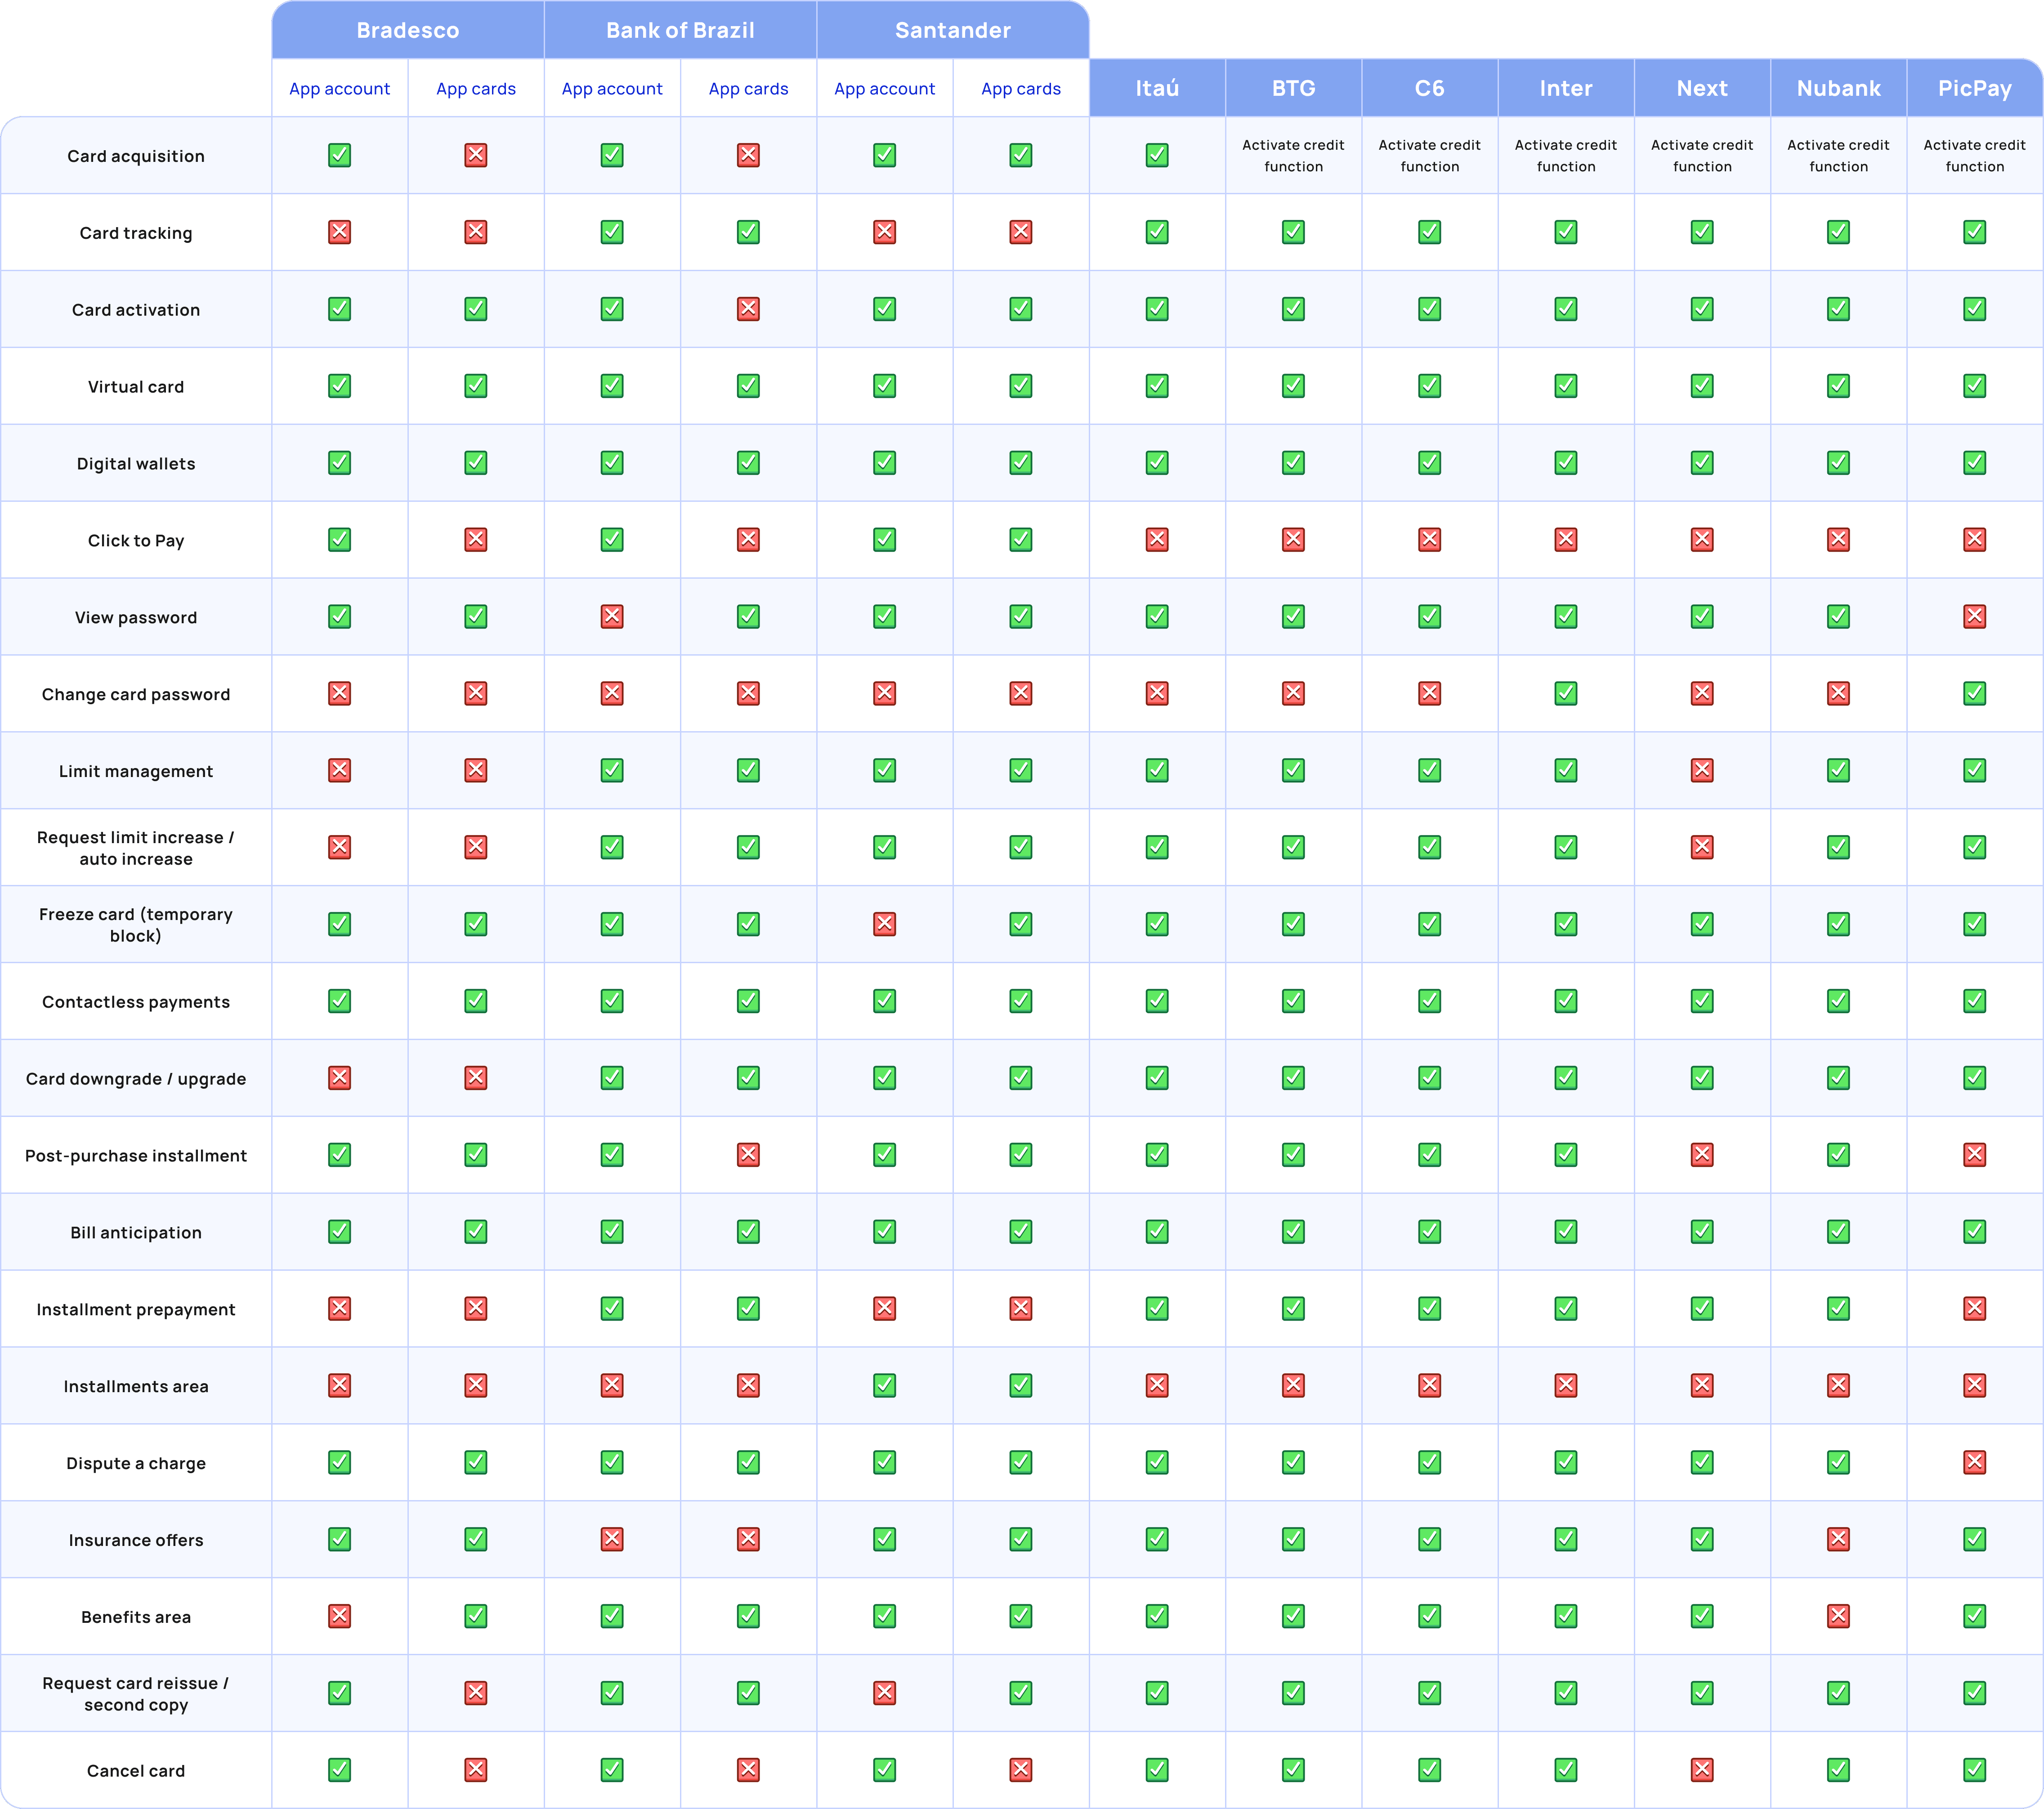
Task: Click red X for Bradesco App cards Card acquisition
Action: click(x=476, y=155)
